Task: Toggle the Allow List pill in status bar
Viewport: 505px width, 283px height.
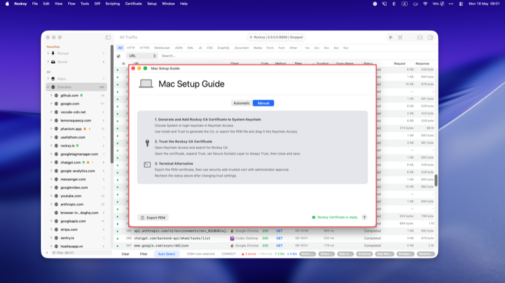Action: (x=326, y=254)
